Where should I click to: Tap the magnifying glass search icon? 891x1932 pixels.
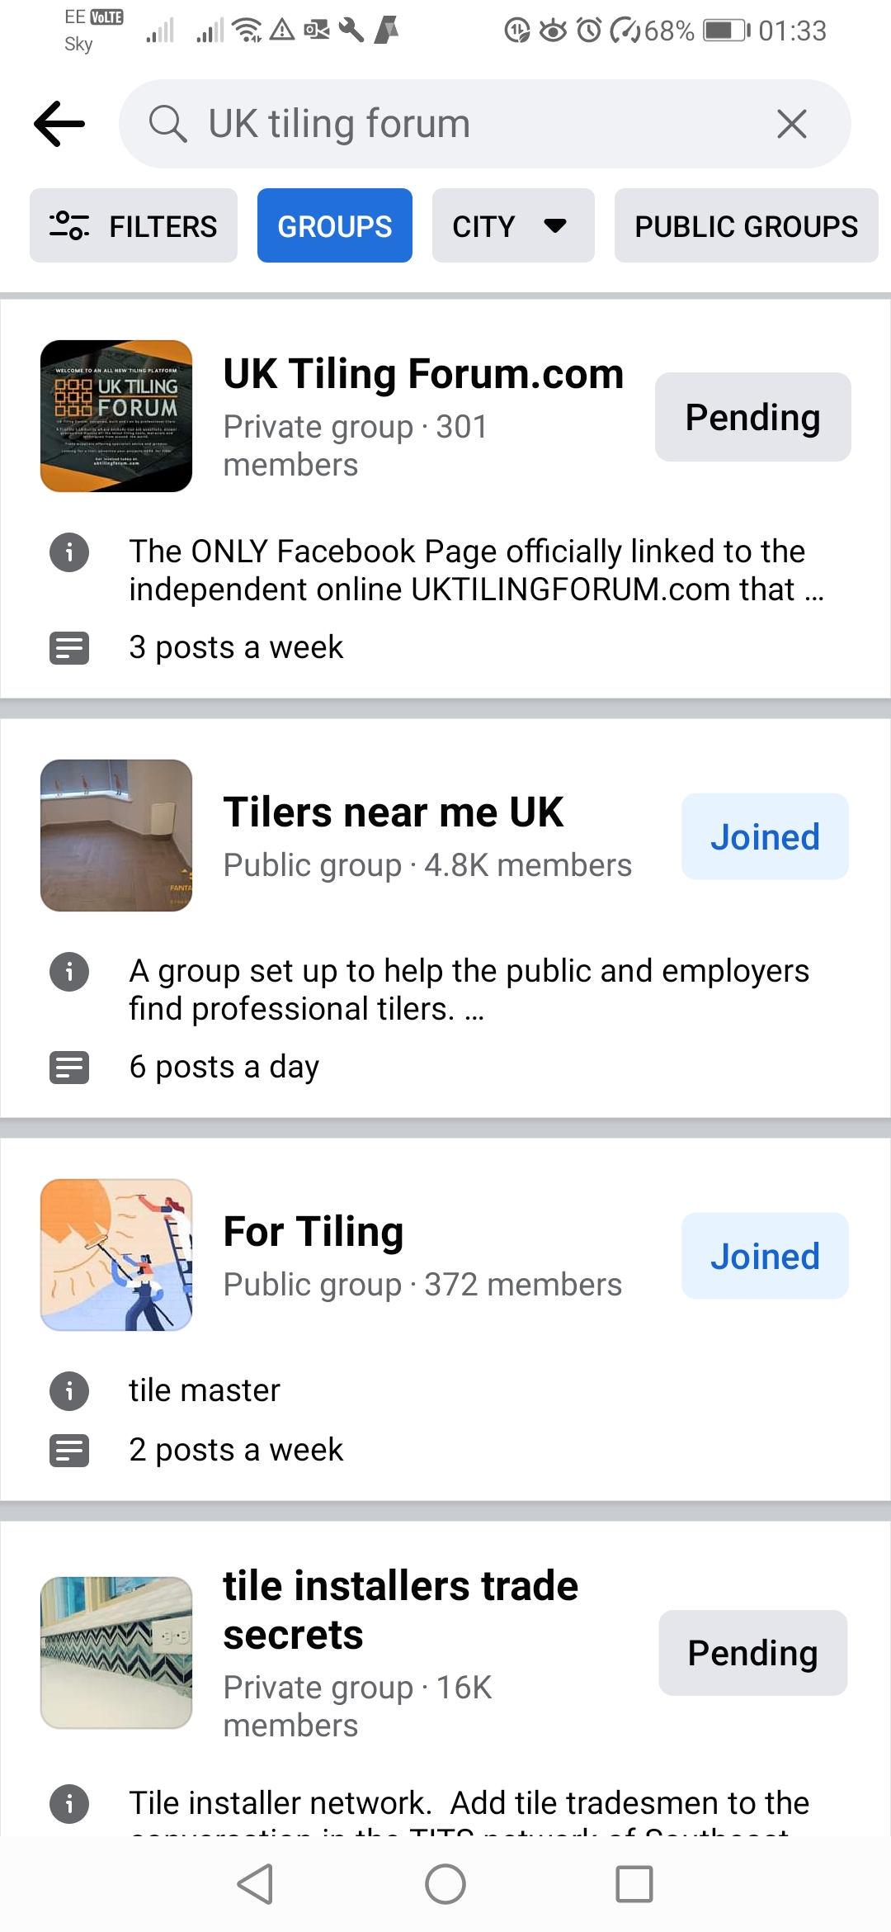click(x=167, y=124)
